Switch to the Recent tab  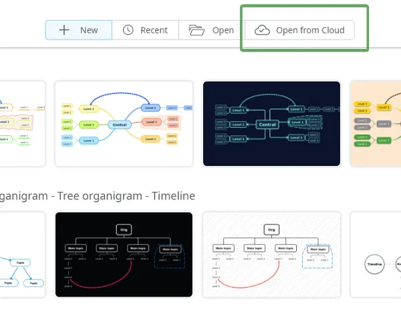(x=153, y=30)
